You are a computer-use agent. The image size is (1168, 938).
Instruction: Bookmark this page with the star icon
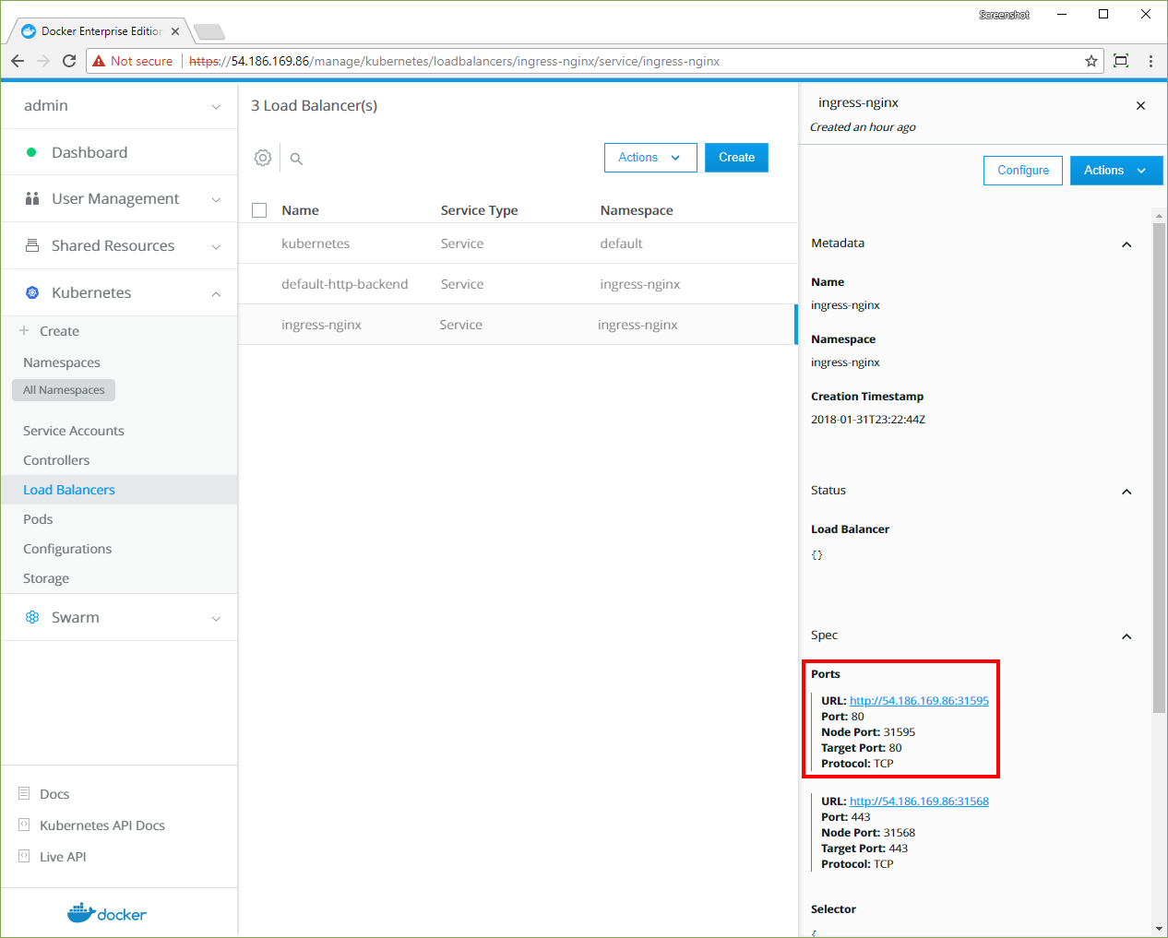(1091, 61)
